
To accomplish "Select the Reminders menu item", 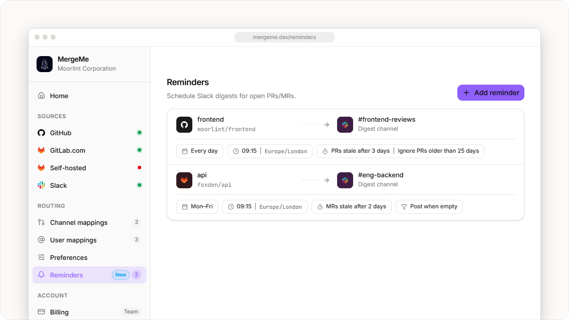I will pyautogui.click(x=89, y=274).
